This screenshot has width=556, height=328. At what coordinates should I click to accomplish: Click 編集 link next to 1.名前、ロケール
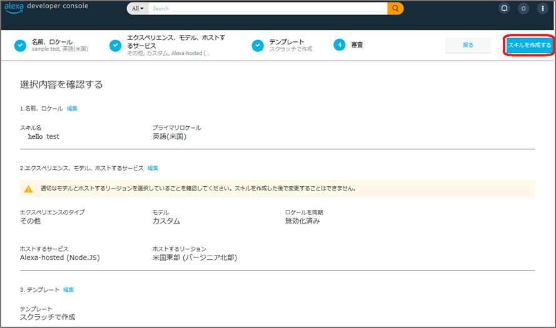[72, 108]
